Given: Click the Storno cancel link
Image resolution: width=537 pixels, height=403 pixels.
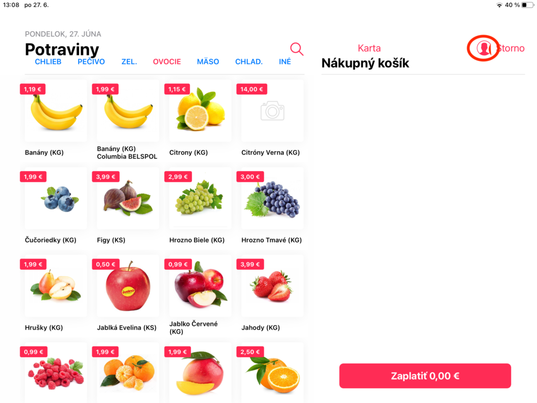Looking at the screenshot, I should point(511,48).
